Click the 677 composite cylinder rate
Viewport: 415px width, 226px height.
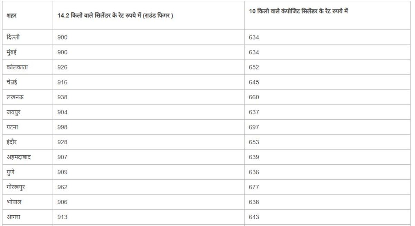point(253,187)
